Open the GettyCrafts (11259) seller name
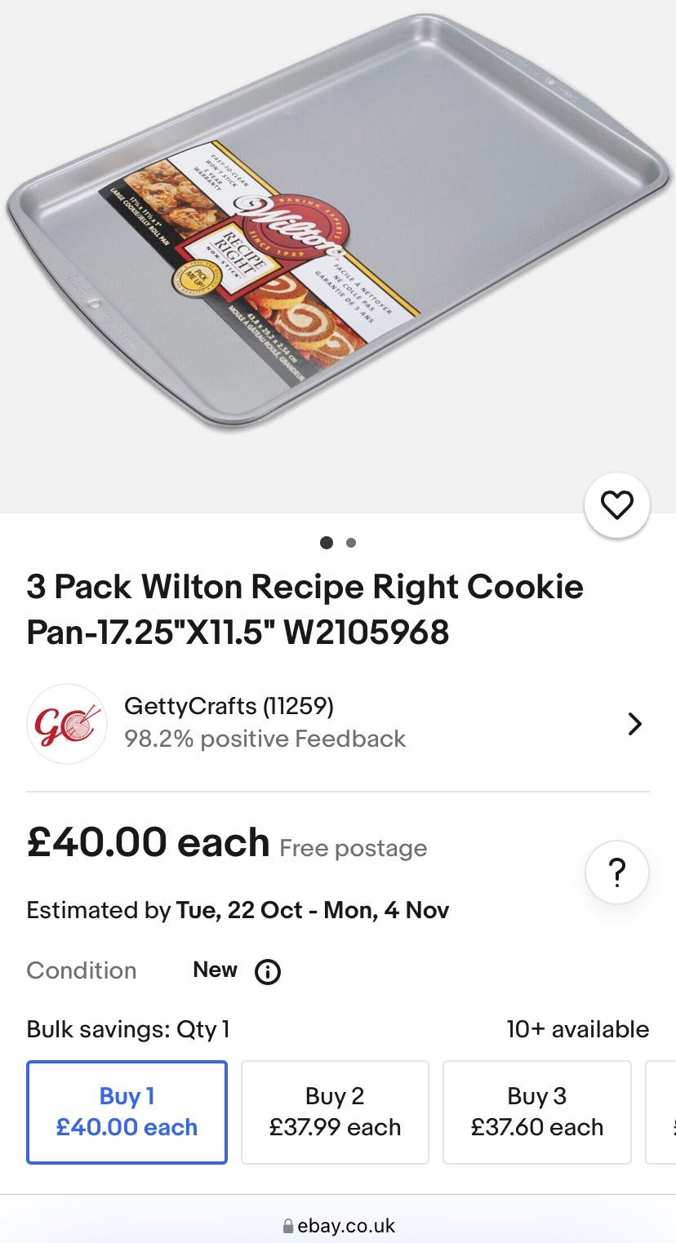This screenshot has width=676, height=1243. 229,706
